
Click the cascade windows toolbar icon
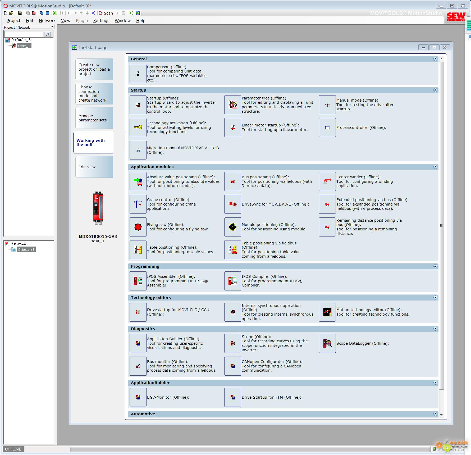42,13
